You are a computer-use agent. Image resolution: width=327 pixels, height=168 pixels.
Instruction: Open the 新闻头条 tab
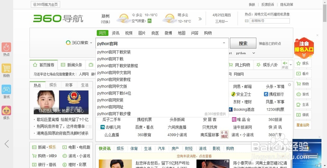click(72, 65)
